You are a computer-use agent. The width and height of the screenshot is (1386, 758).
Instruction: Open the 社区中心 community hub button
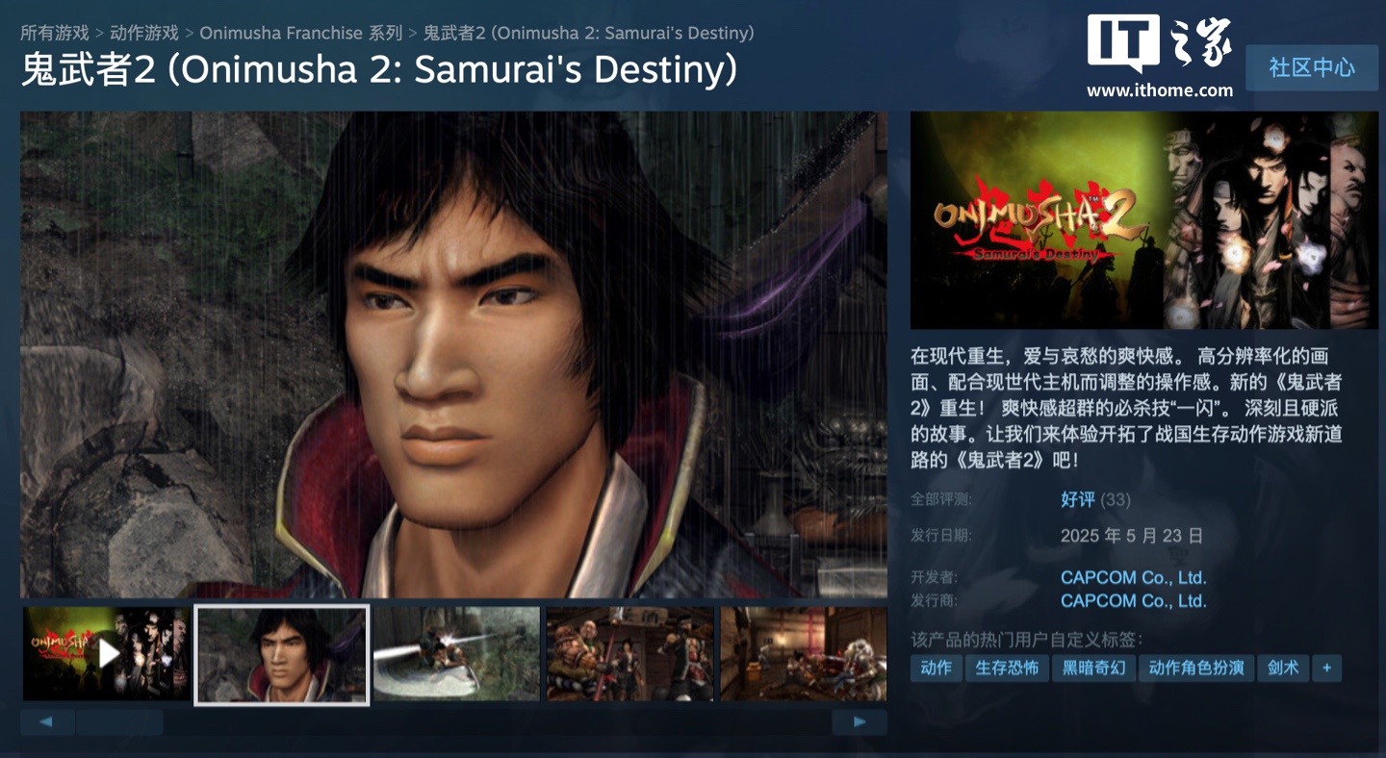pyautogui.click(x=1312, y=68)
